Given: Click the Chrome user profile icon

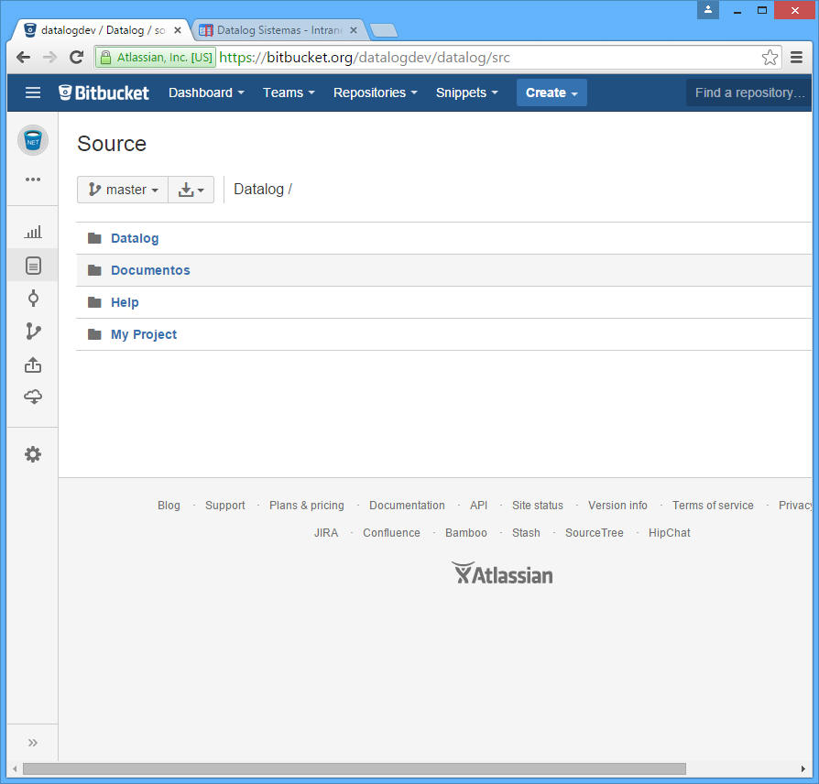Looking at the screenshot, I should pos(708,9).
